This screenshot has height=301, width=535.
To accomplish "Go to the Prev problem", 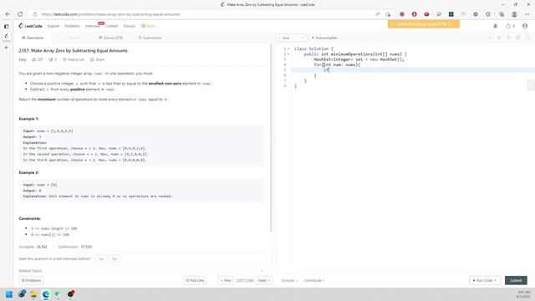I will [226, 281].
